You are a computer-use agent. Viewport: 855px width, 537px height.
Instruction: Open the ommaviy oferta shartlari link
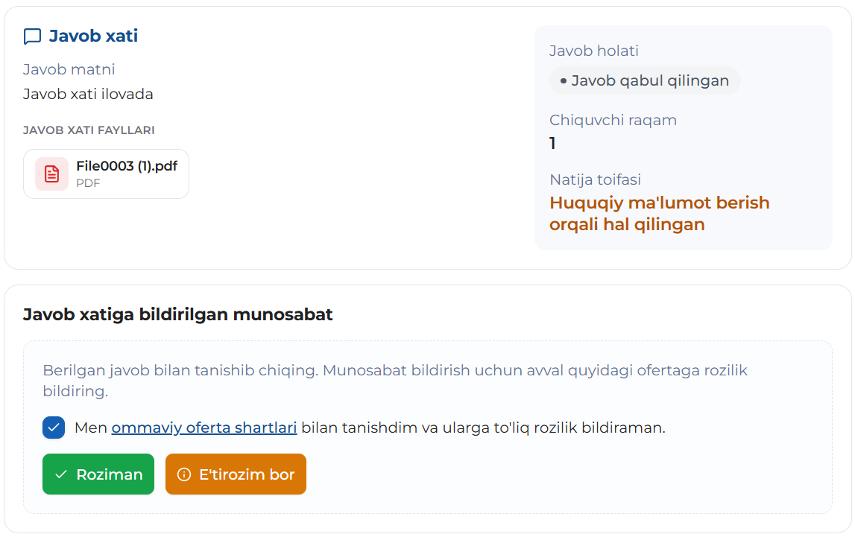(x=204, y=428)
